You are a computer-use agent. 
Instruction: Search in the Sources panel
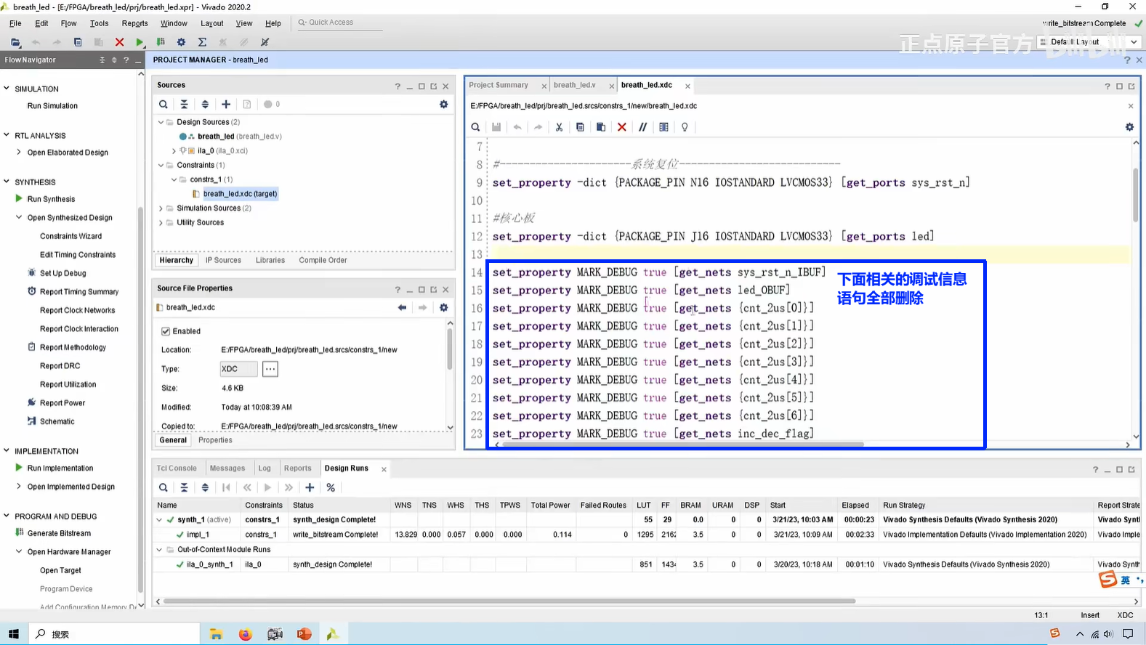click(164, 105)
